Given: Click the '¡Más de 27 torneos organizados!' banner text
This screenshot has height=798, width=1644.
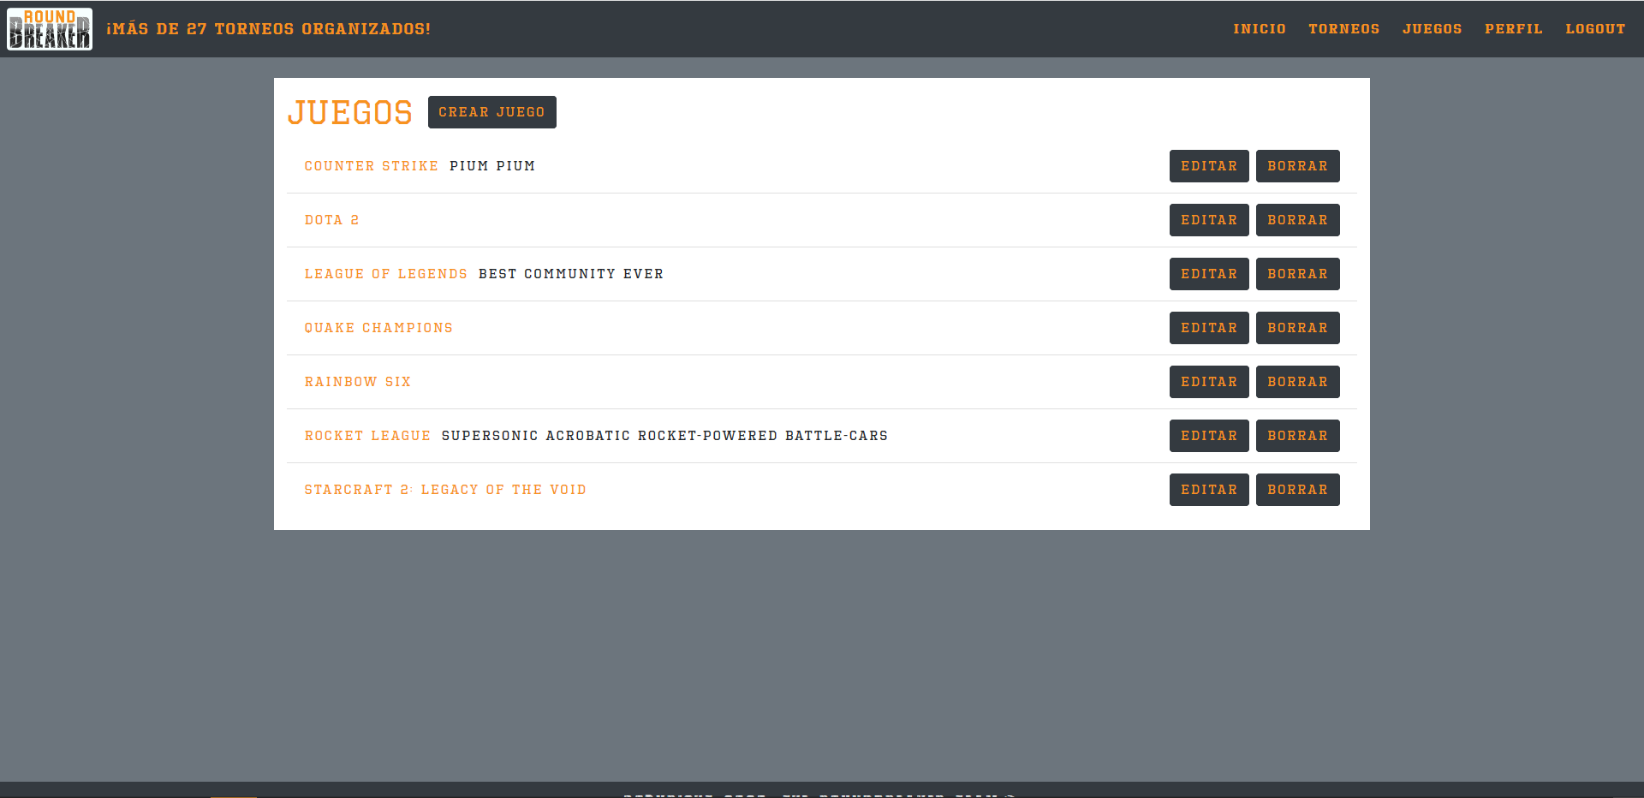Looking at the screenshot, I should pyautogui.click(x=269, y=29).
